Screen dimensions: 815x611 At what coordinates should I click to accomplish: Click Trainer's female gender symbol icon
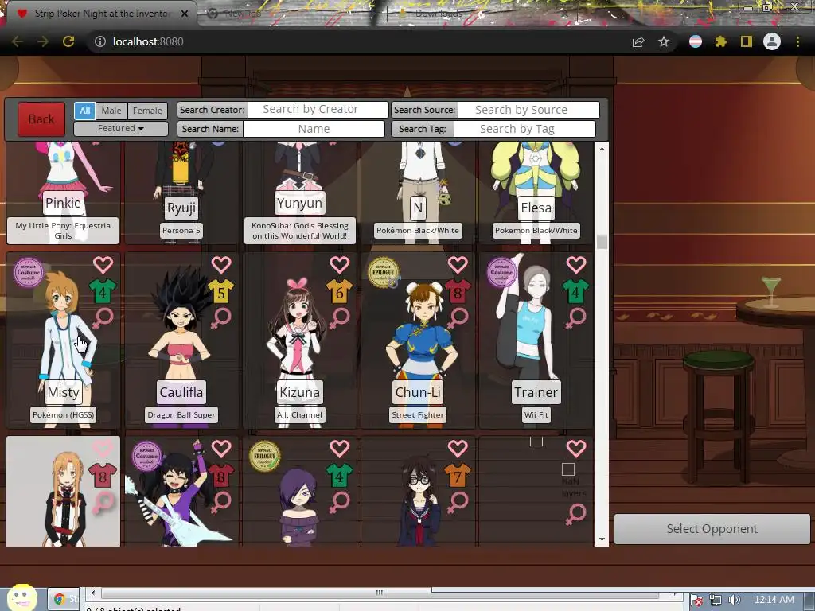pos(576,318)
